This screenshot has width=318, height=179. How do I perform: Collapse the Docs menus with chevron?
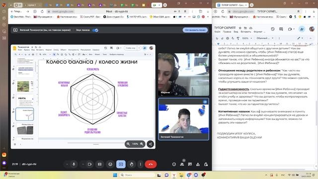(x=311, y=38)
